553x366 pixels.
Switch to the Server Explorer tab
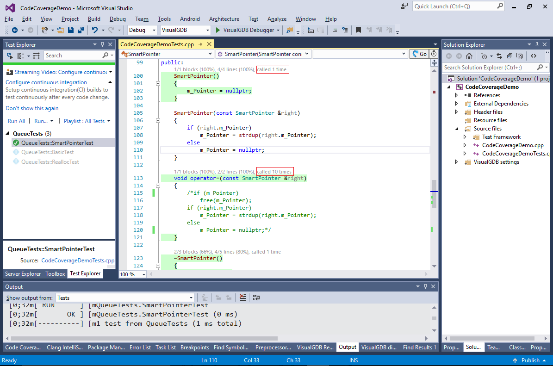pos(23,274)
